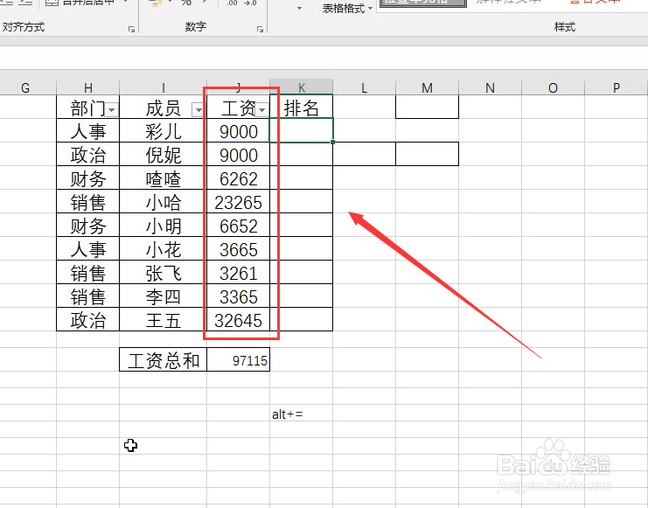Select the salary cell 23265
Image resolution: width=648 pixels, height=508 pixels.
click(x=239, y=202)
